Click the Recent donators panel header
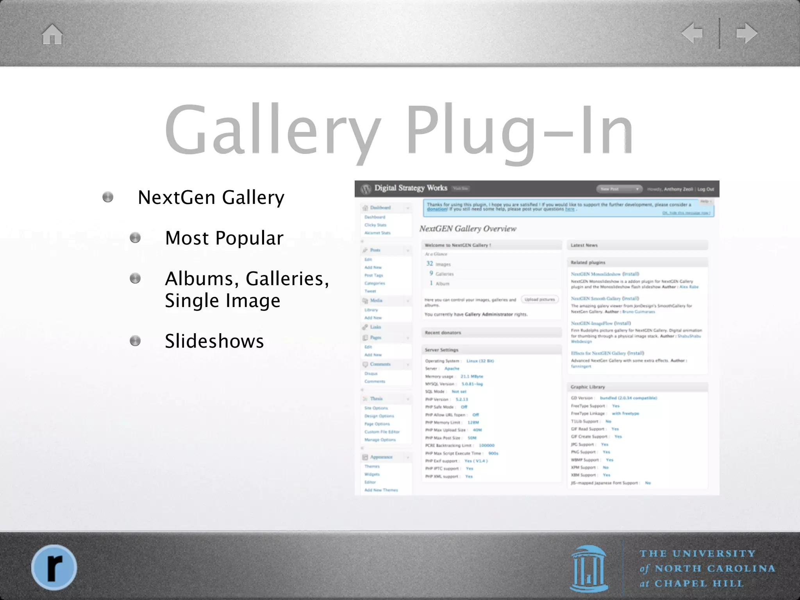 coord(491,333)
